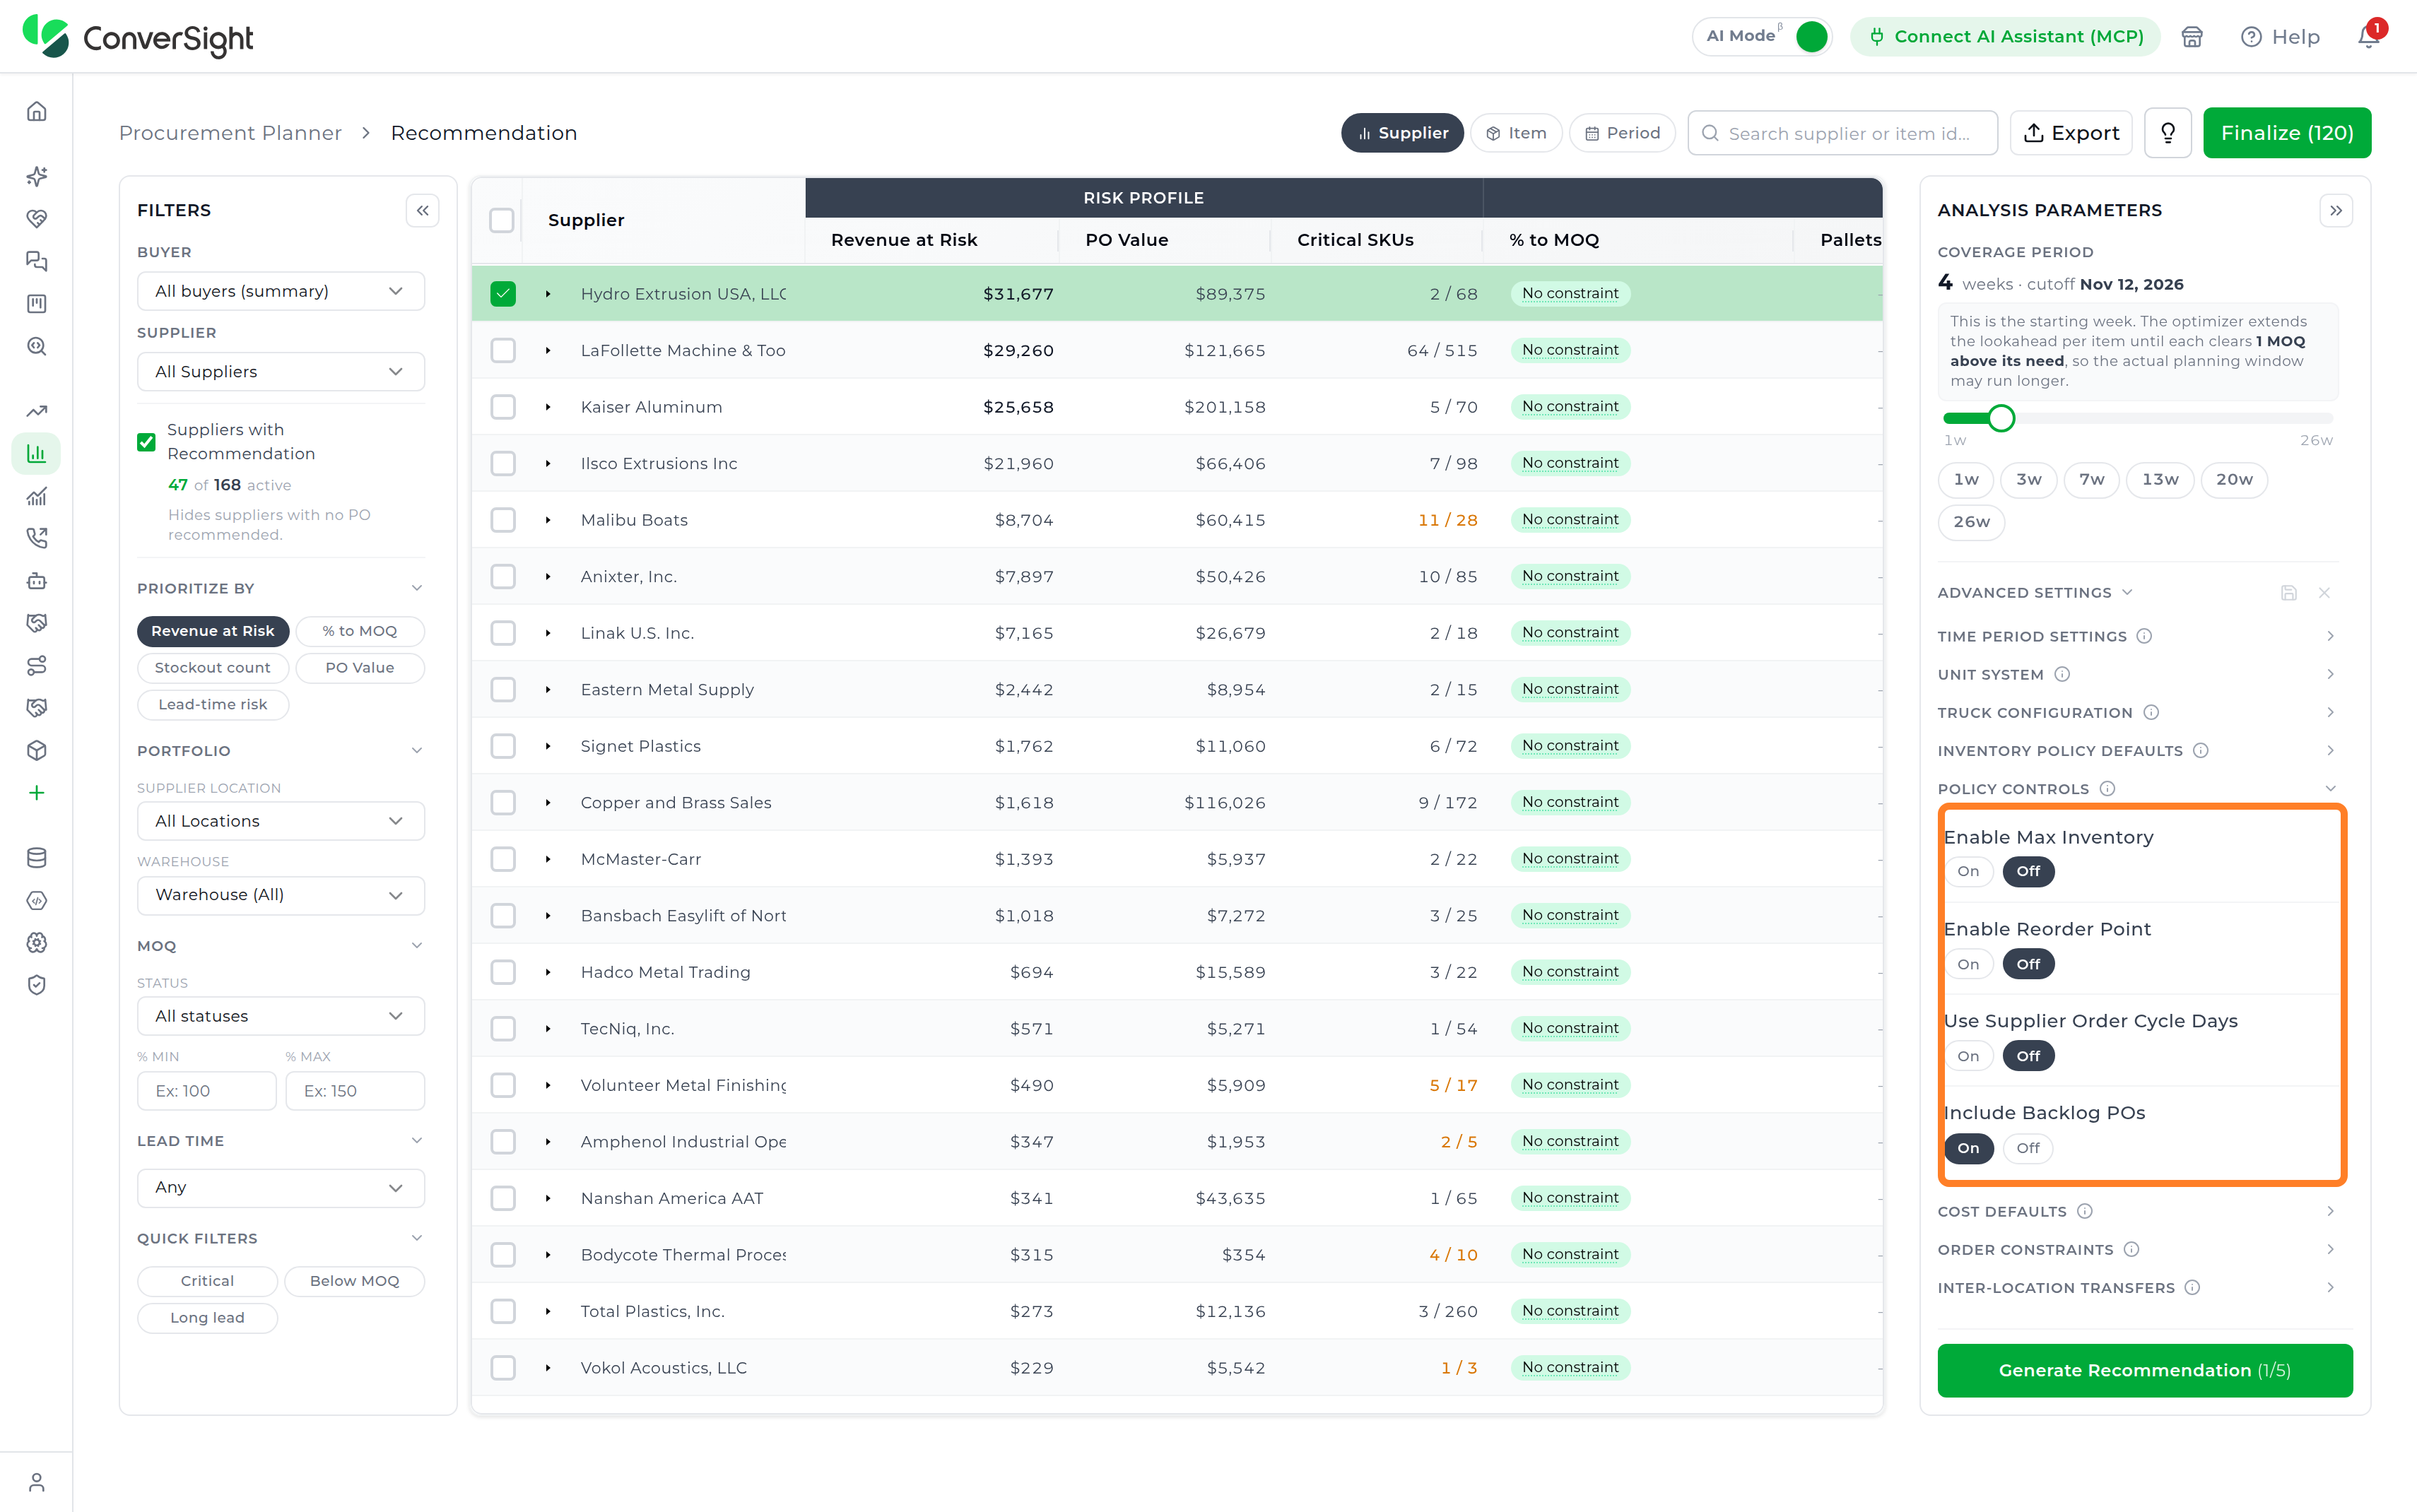Turn On Enable Max Inventory

(x=1968, y=872)
